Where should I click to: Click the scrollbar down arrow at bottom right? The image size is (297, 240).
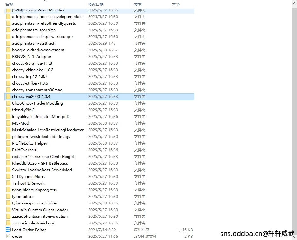pos(294,237)
